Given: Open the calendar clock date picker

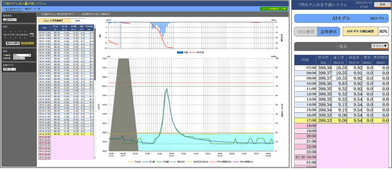Looking at the screenshot, I should tap(32, 35).
